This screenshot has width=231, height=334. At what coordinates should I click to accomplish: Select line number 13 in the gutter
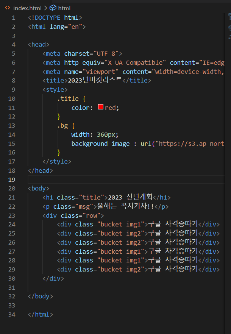pyautogui.click(x=12, y=126)
